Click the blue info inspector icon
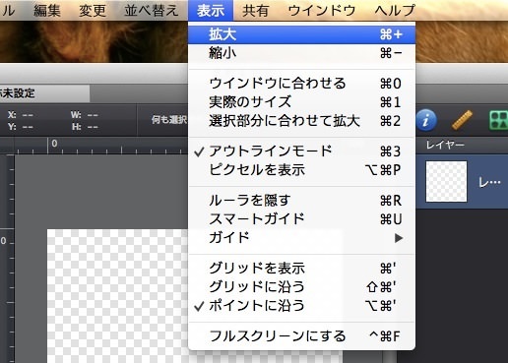The image size is (508, 363). (x=426, y=120)
